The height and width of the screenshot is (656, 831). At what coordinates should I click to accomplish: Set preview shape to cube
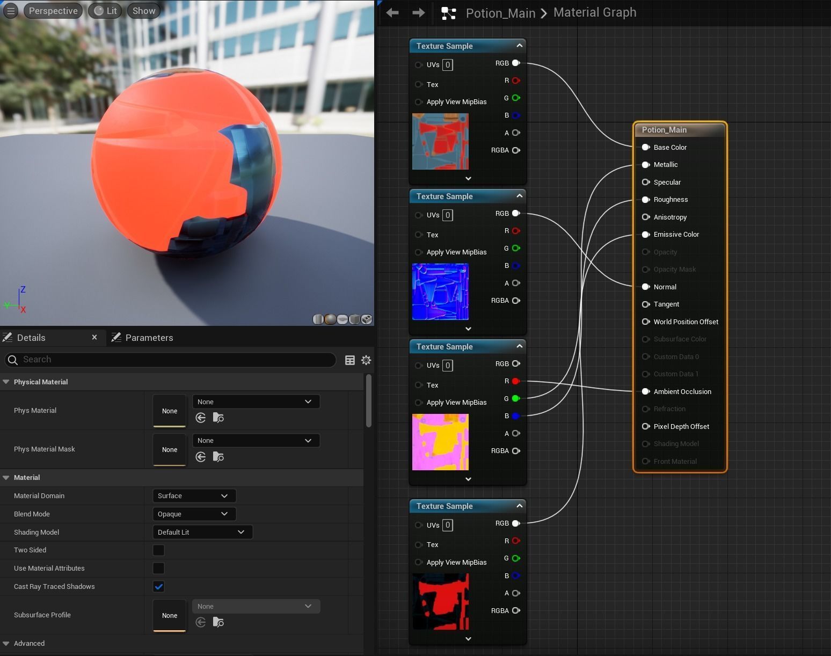point(354,319)
